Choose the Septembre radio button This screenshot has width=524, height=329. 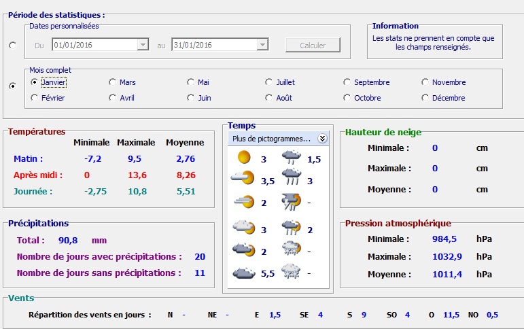(366, 82)
